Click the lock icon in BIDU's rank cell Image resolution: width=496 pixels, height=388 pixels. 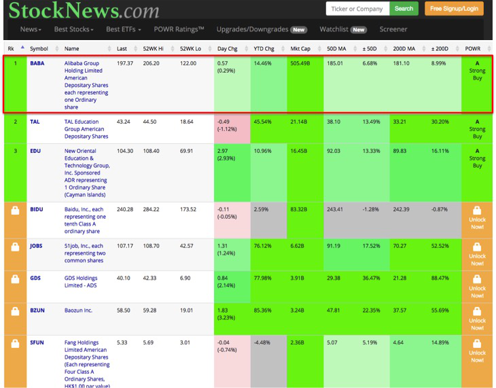[x=15, y=211]
